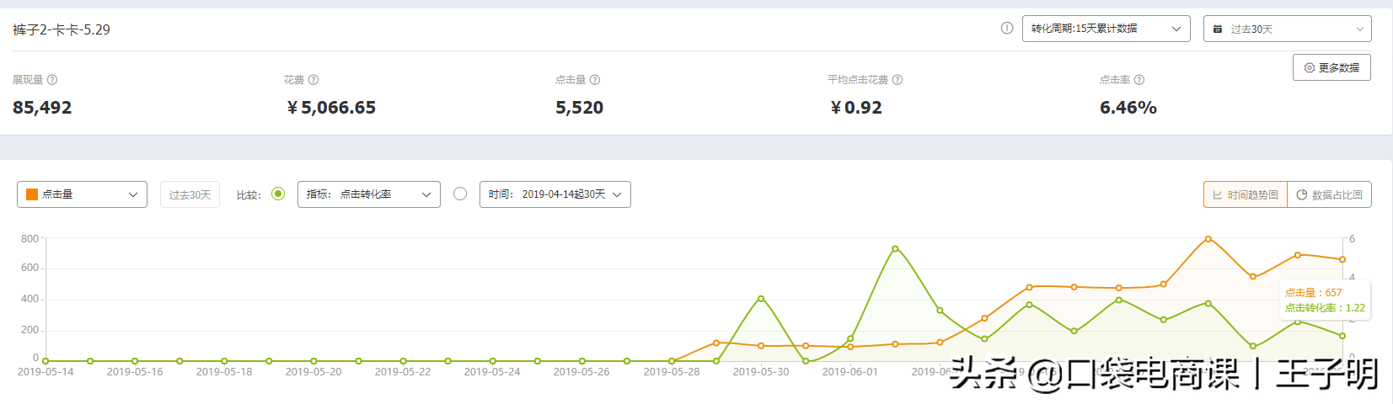Viewport: 1393px width, 404px height.
Task: Click help icon next to 点击量
Action: [595, 80]
